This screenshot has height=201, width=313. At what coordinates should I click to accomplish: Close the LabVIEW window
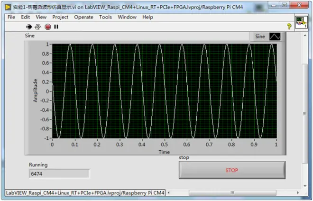click(299, 5)
